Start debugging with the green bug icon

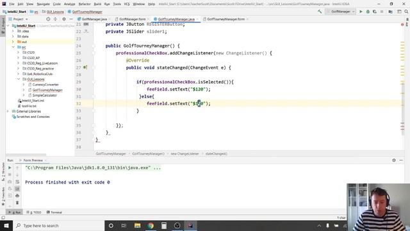click(368, 12)
